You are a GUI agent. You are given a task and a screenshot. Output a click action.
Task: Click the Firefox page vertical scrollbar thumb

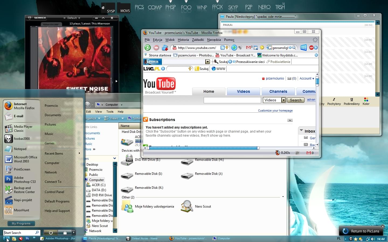pos(317,81)
